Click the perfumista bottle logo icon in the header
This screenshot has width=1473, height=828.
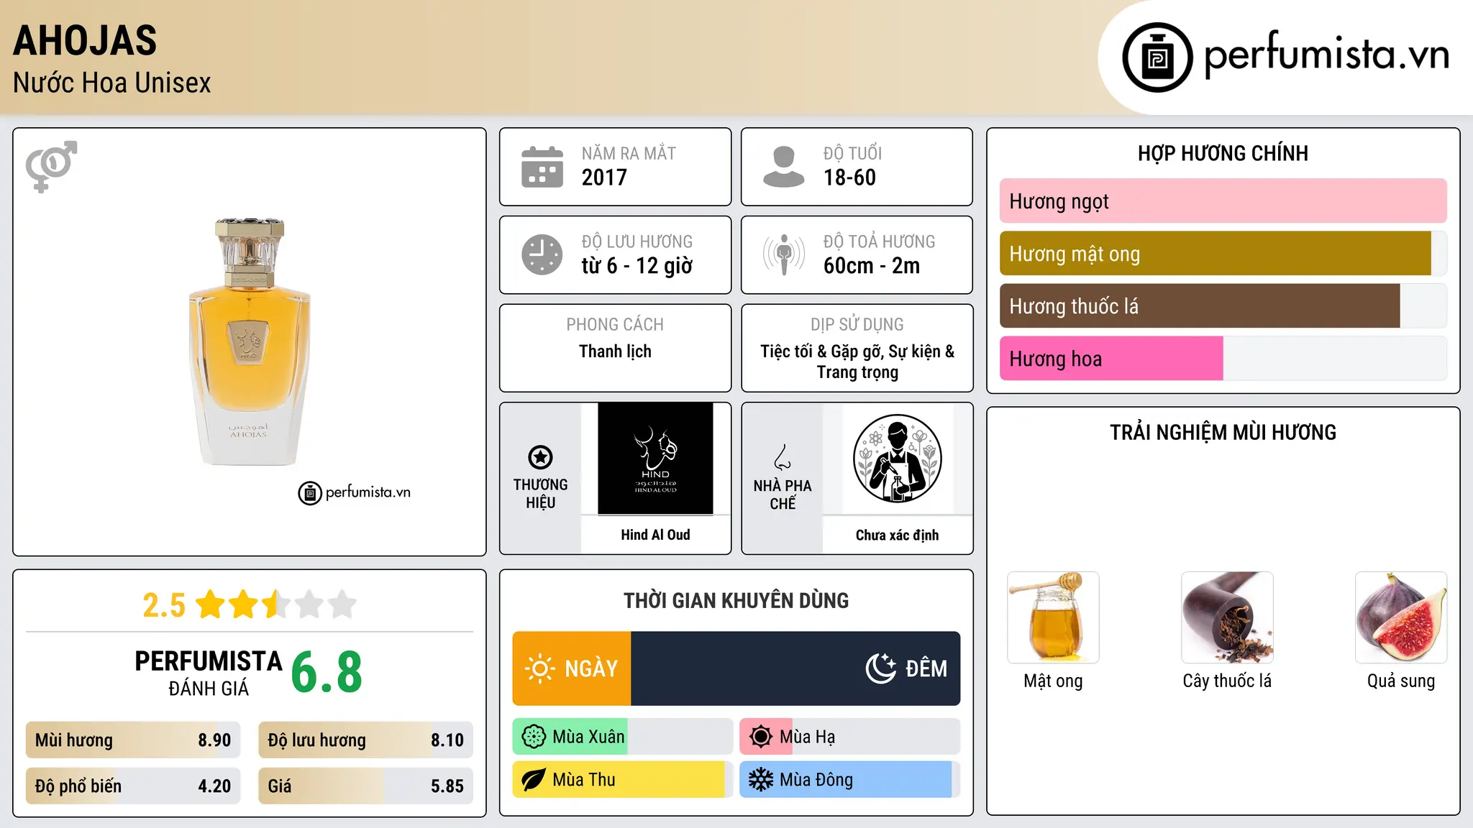[1157, 57]
